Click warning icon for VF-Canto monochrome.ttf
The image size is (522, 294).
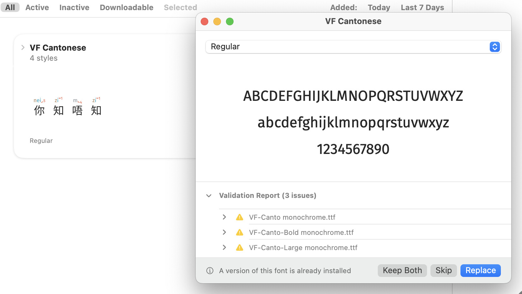[x=240, y=217]
